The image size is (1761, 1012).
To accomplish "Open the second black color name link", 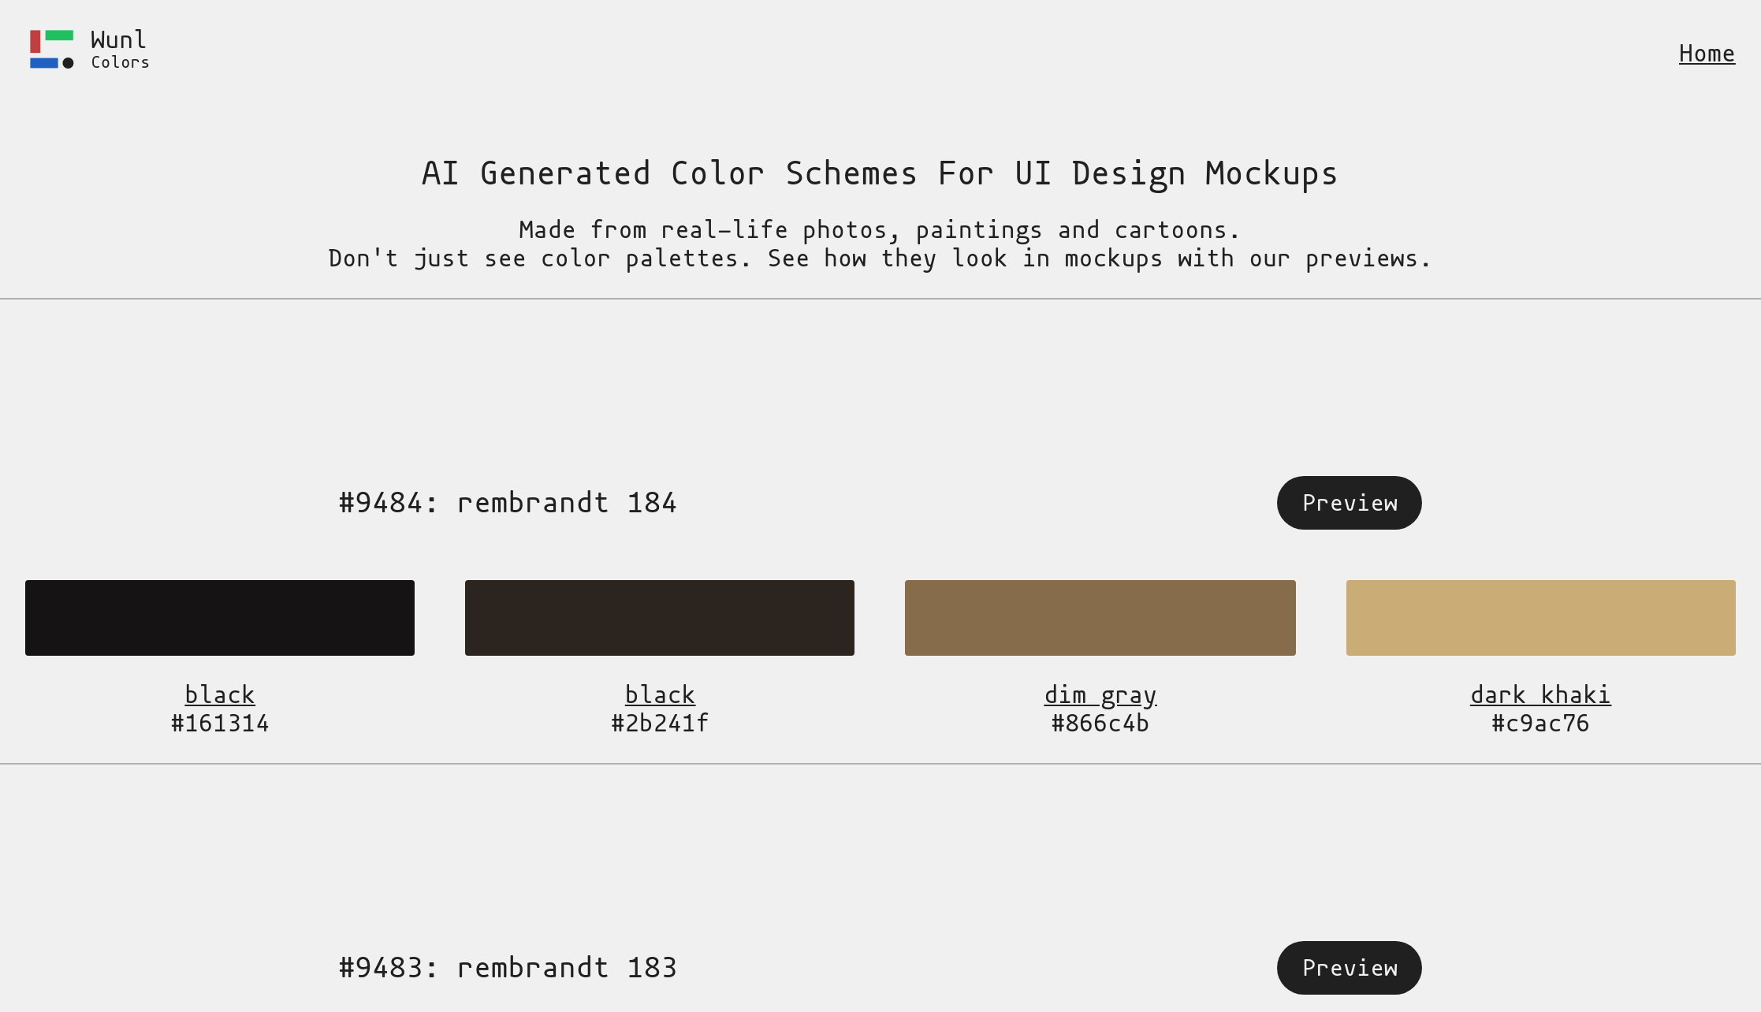I will (659, 694).
